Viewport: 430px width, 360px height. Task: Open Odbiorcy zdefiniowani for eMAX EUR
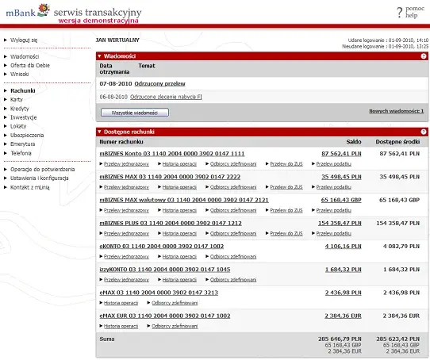click(x=175, y=326)
